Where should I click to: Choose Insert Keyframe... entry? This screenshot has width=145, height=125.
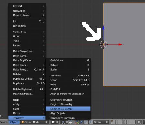click(27, 94)
